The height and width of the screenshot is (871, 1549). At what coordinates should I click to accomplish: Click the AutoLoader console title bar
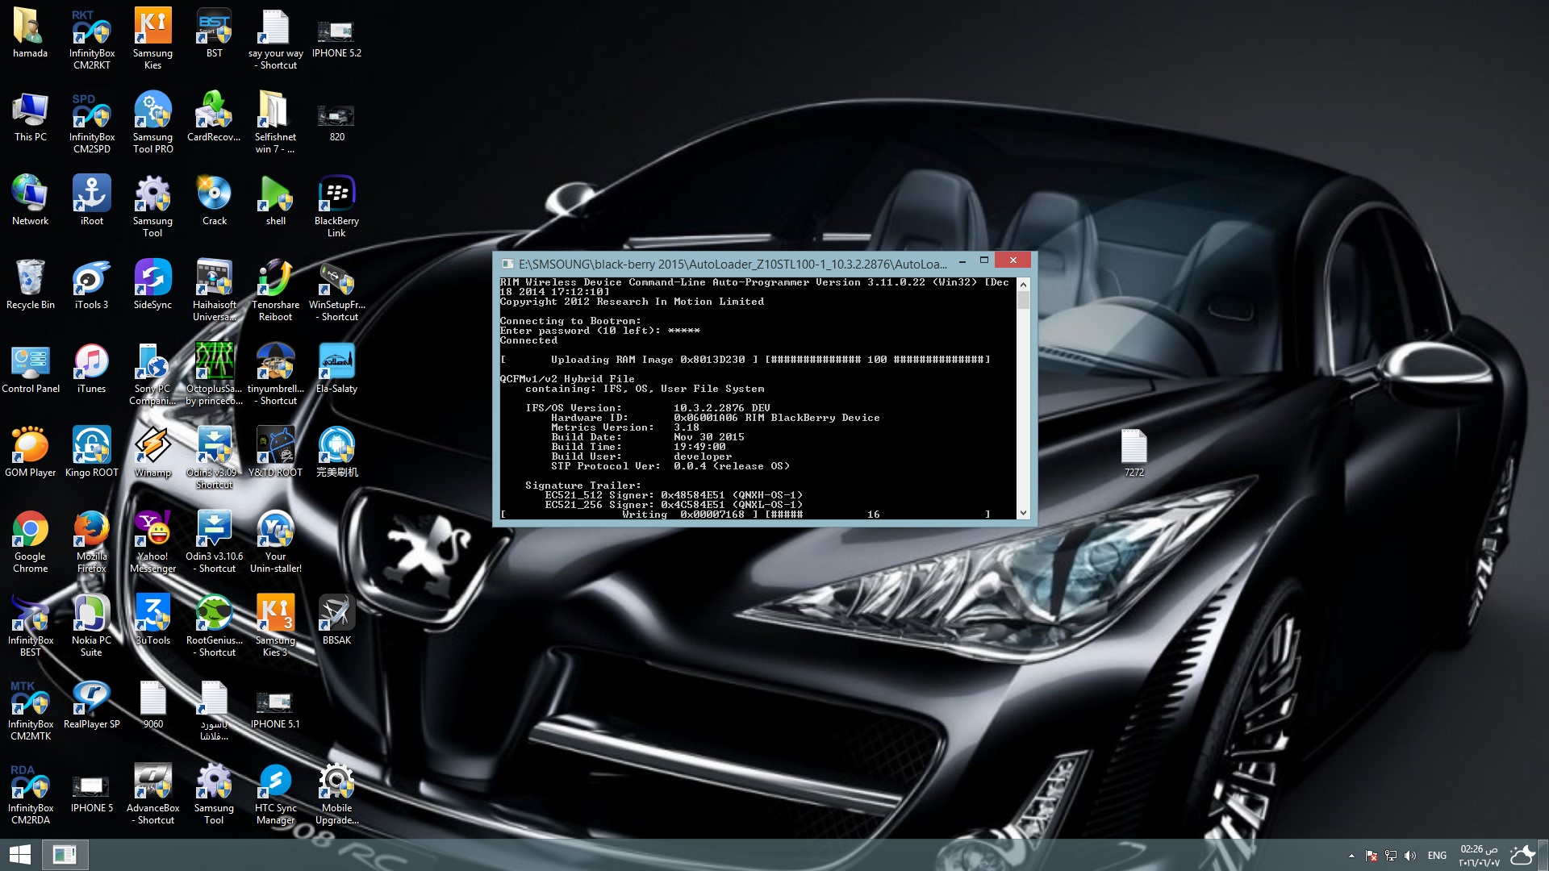coord(733,264)
